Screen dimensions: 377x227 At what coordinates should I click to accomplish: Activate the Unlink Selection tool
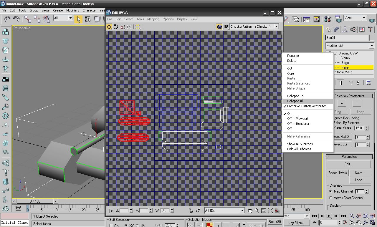(x=37, y=19)
